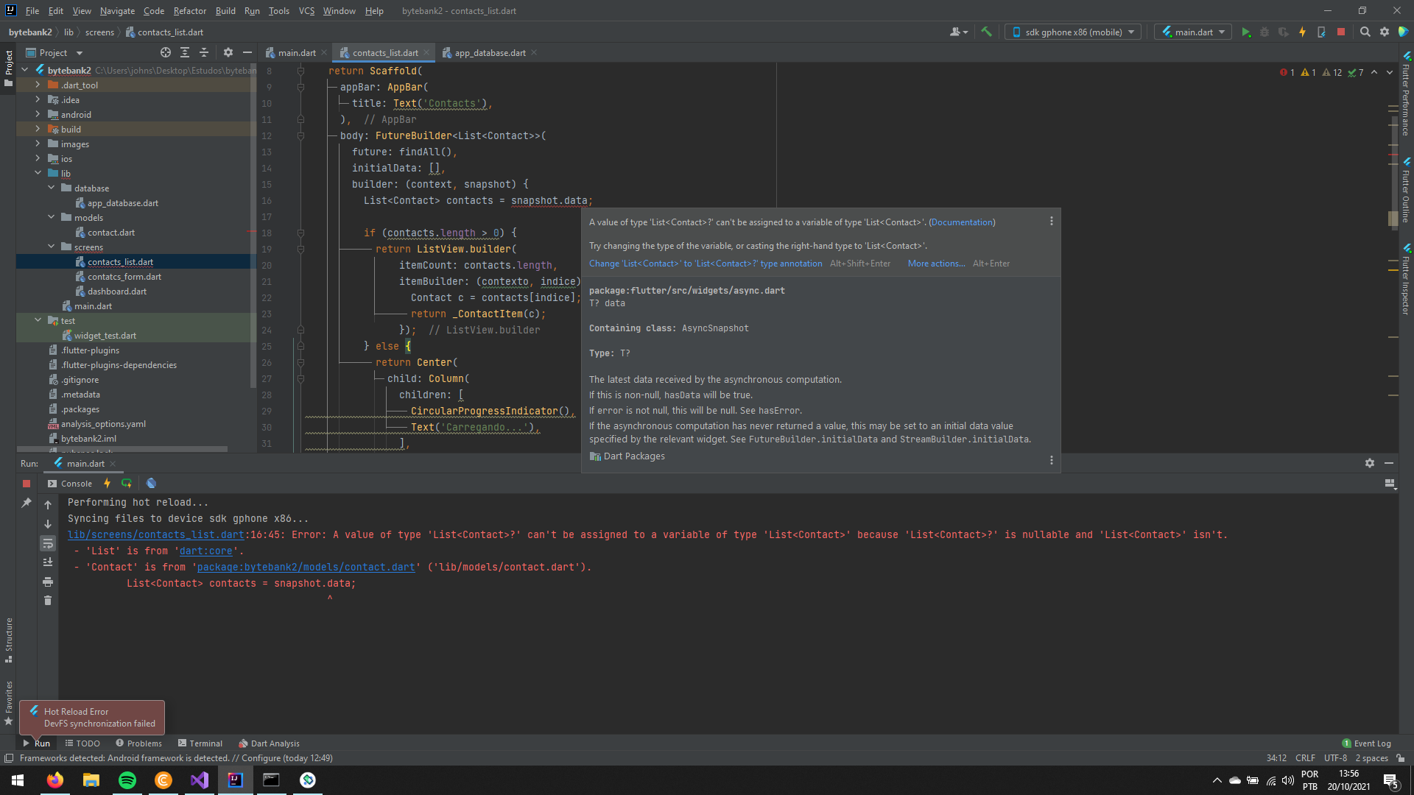
Task: Open Dart DevTools icon in the Run panel
Action: (151, 484)
